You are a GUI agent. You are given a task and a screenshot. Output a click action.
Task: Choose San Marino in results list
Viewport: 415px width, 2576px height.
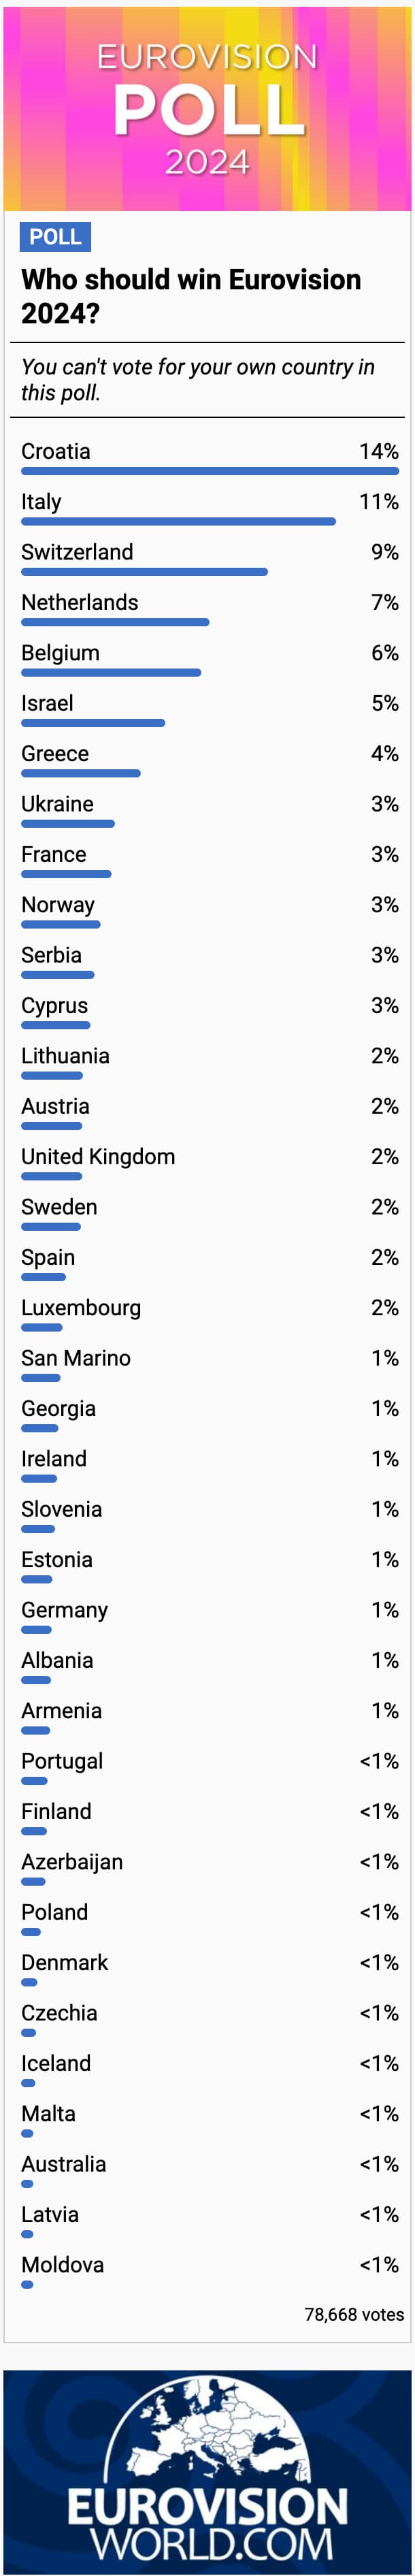[76, 1358]
